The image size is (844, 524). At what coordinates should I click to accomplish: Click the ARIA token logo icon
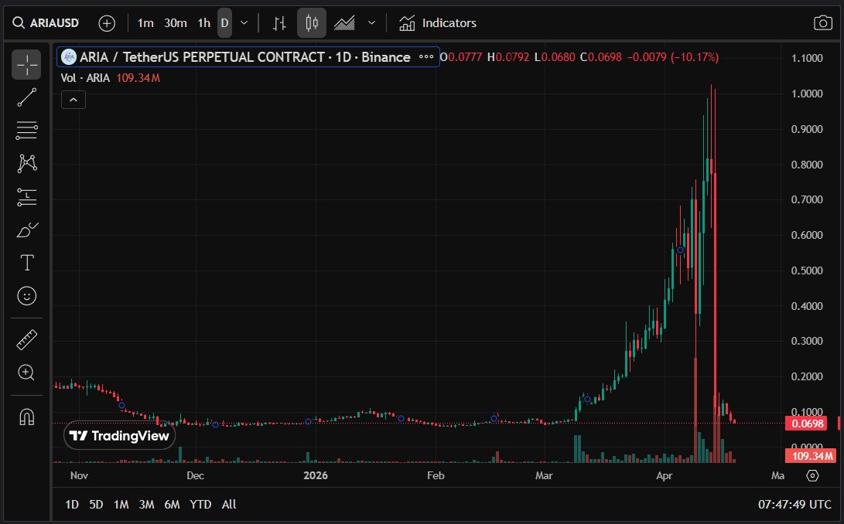(69, 57)
